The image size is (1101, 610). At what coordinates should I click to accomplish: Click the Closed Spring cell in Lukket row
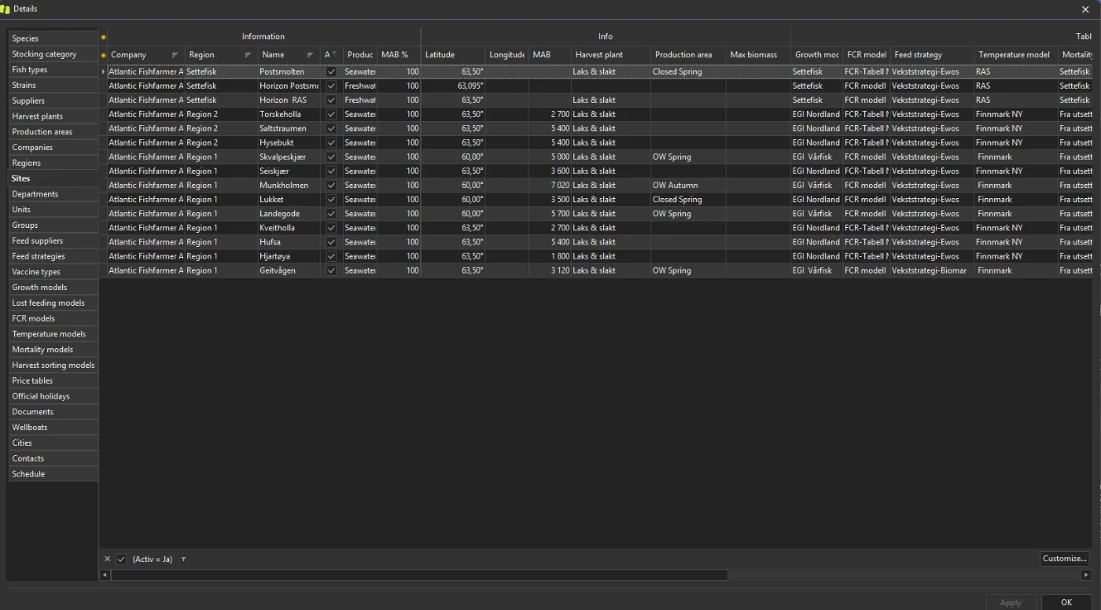point(688,200)
